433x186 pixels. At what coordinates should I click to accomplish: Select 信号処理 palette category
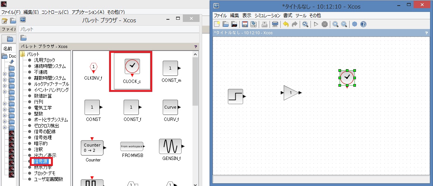click(42, 138)
